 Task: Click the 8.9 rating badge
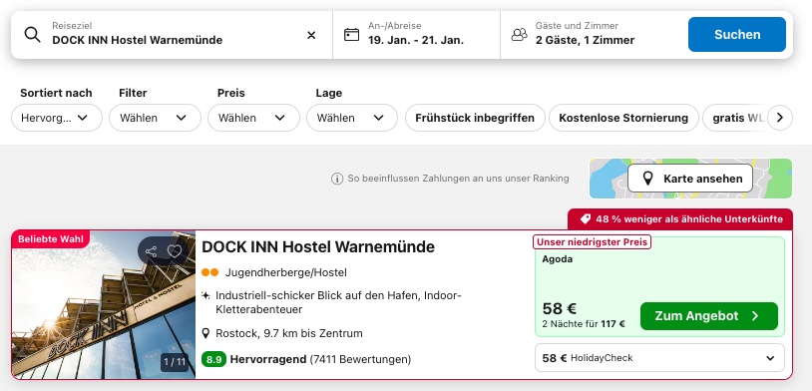213,359
